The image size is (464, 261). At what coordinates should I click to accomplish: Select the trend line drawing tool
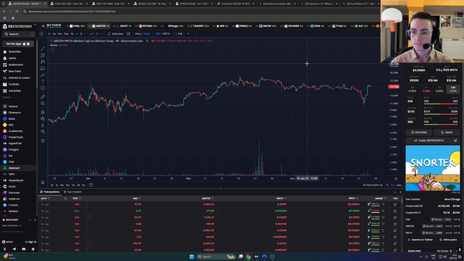click(x=43, y=48)
